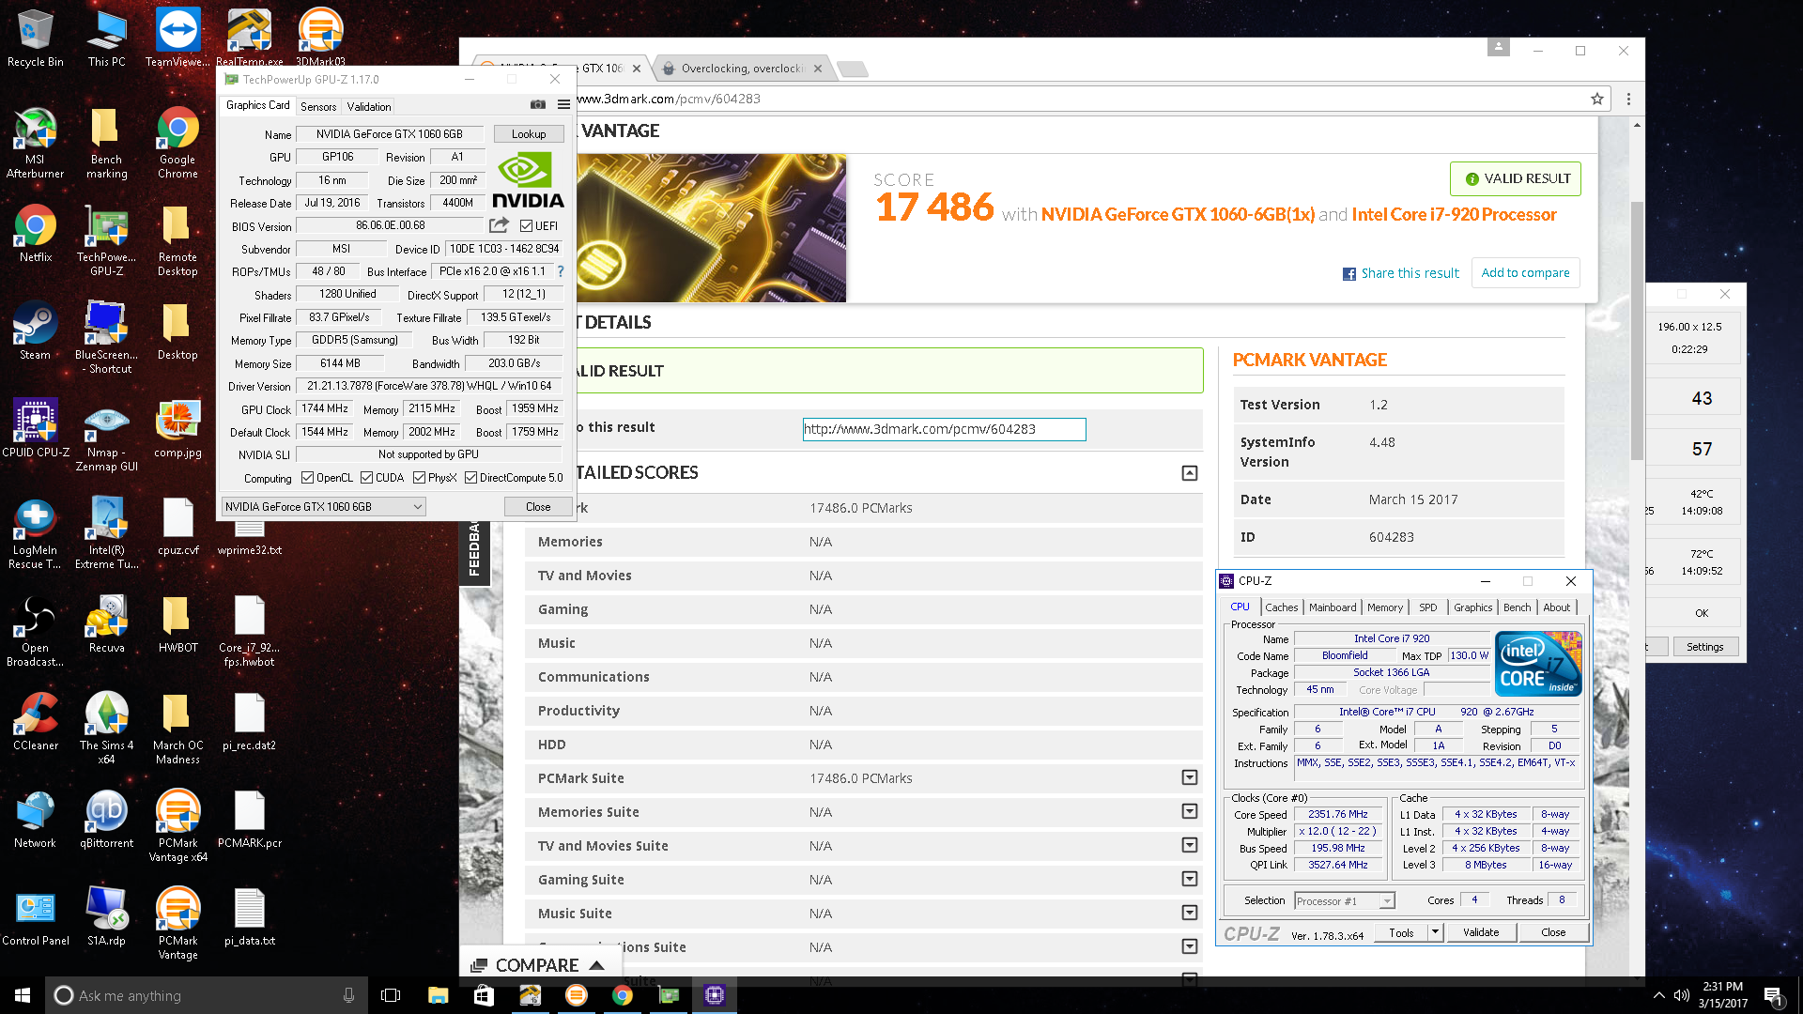1803x1014 pixels.
Task: Toggle OpenCL checkbox in GPU-Z
Action: 307,478
